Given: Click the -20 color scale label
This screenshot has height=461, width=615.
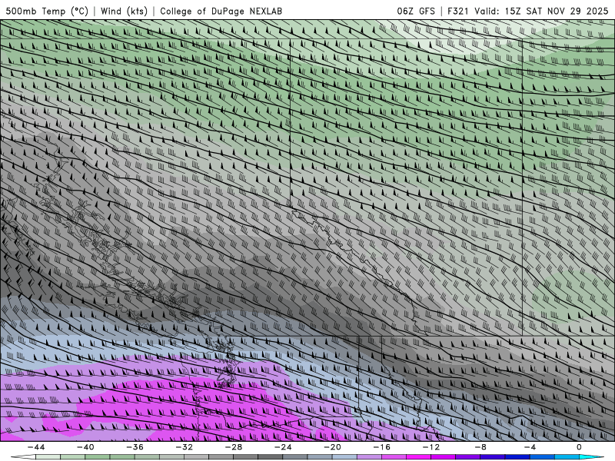Looking at the screenshot, I should [332, 447].
